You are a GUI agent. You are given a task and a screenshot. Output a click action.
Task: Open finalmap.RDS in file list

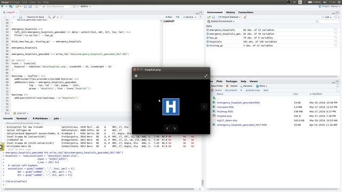(x=224, y=111)
